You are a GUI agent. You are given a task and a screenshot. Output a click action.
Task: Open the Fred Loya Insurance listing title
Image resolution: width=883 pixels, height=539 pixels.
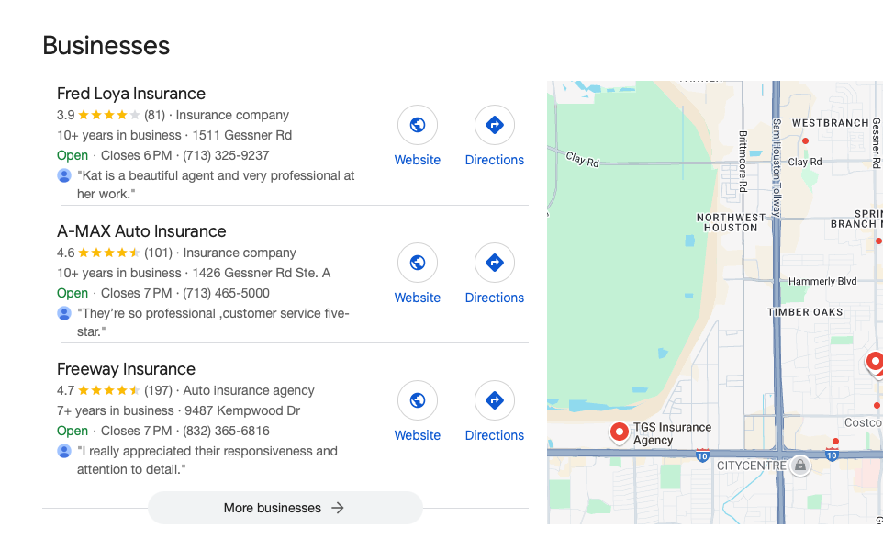(x=131, y=94)
